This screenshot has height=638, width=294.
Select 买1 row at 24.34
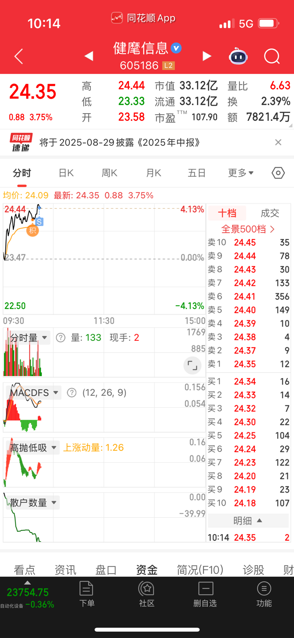pyautogui.click(x=248, y=381)
